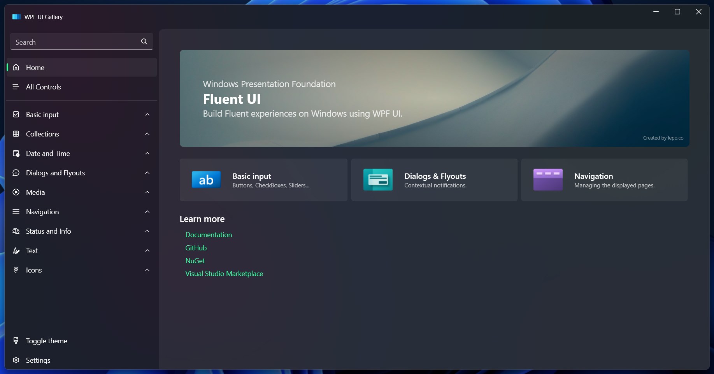Click the Collections grid icon
This screenshot has height=374, width=714.
pyautogui.click(x=16, y=134)
